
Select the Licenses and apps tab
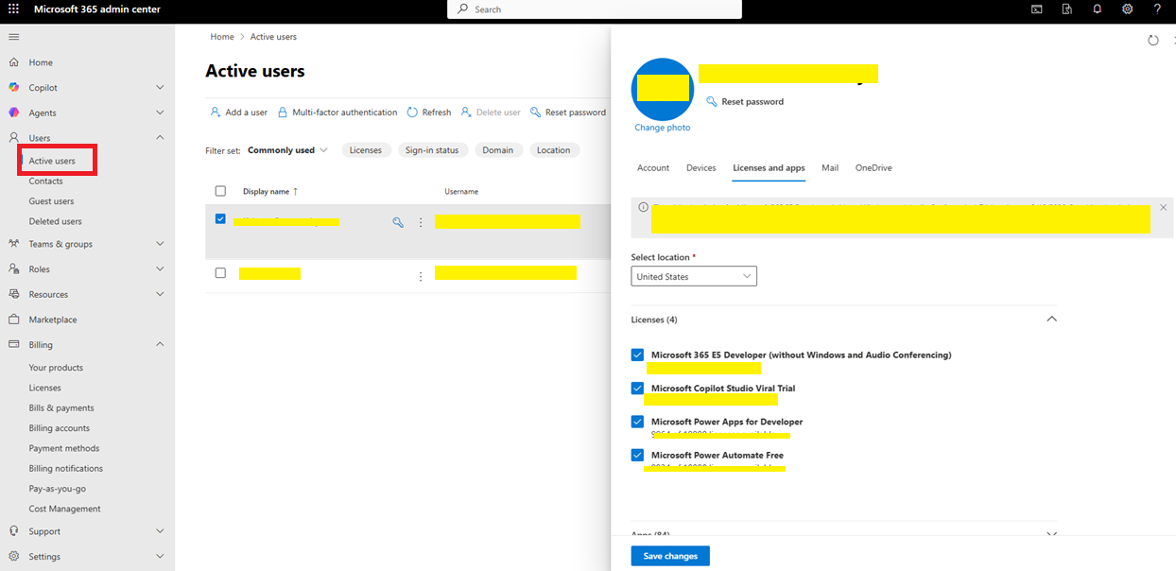tap(769, 168)
